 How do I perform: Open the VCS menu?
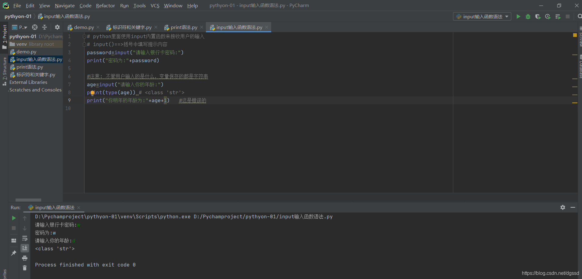(155, 5)
